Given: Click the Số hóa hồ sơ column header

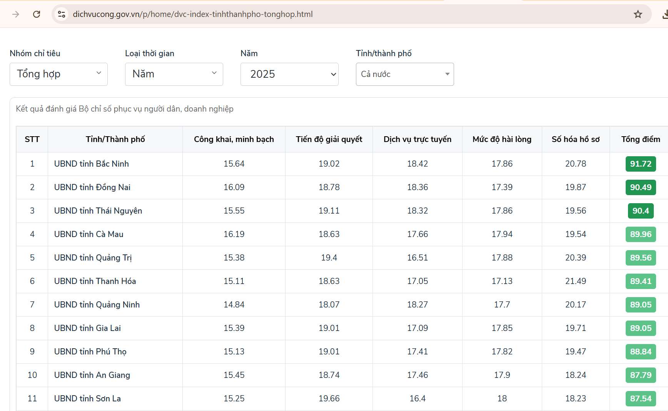Looking at the screenshot, I should pos(575,139).
